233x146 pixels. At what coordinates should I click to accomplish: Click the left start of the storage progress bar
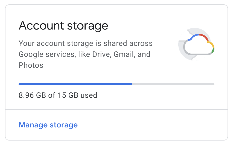20,84
